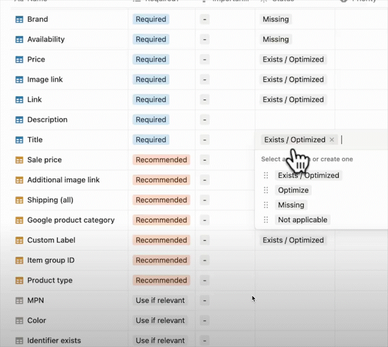Remove the Exists / Optimized tag with its x
388x347 pixels.
point(332,140)
